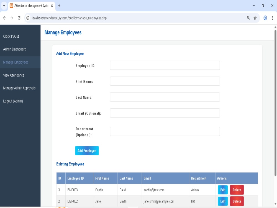The width and height of the screenshot is (277, 208).
Task: Open the Chrome three-dot menu
Action: coord(272,18)
